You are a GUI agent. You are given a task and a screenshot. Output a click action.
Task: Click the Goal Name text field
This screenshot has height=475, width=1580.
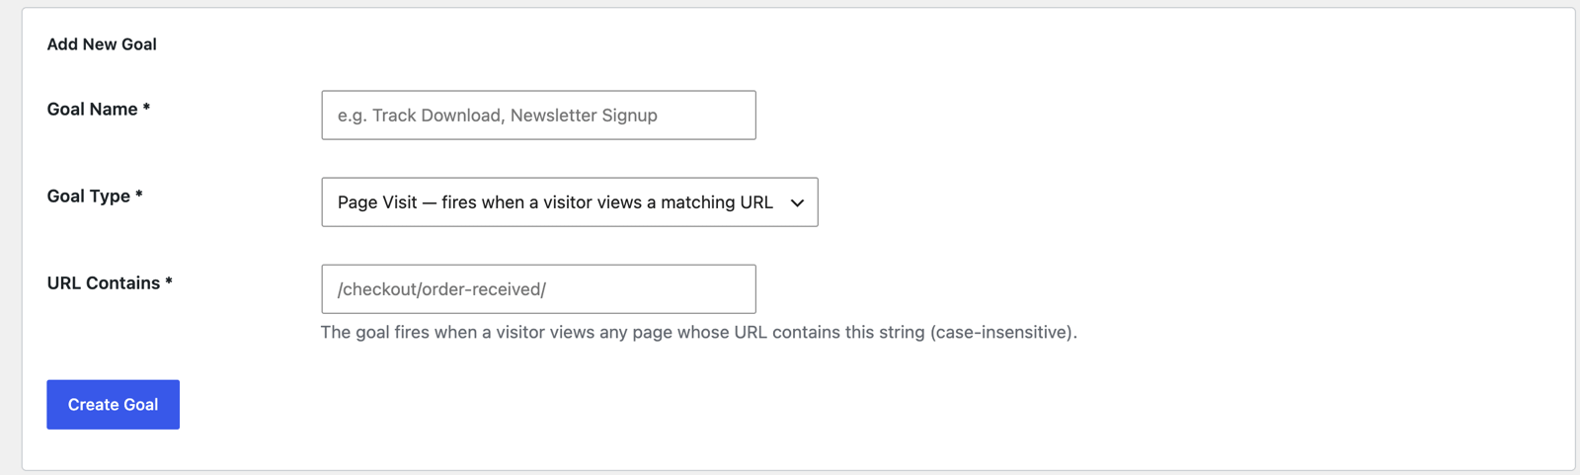coord(538,116)
